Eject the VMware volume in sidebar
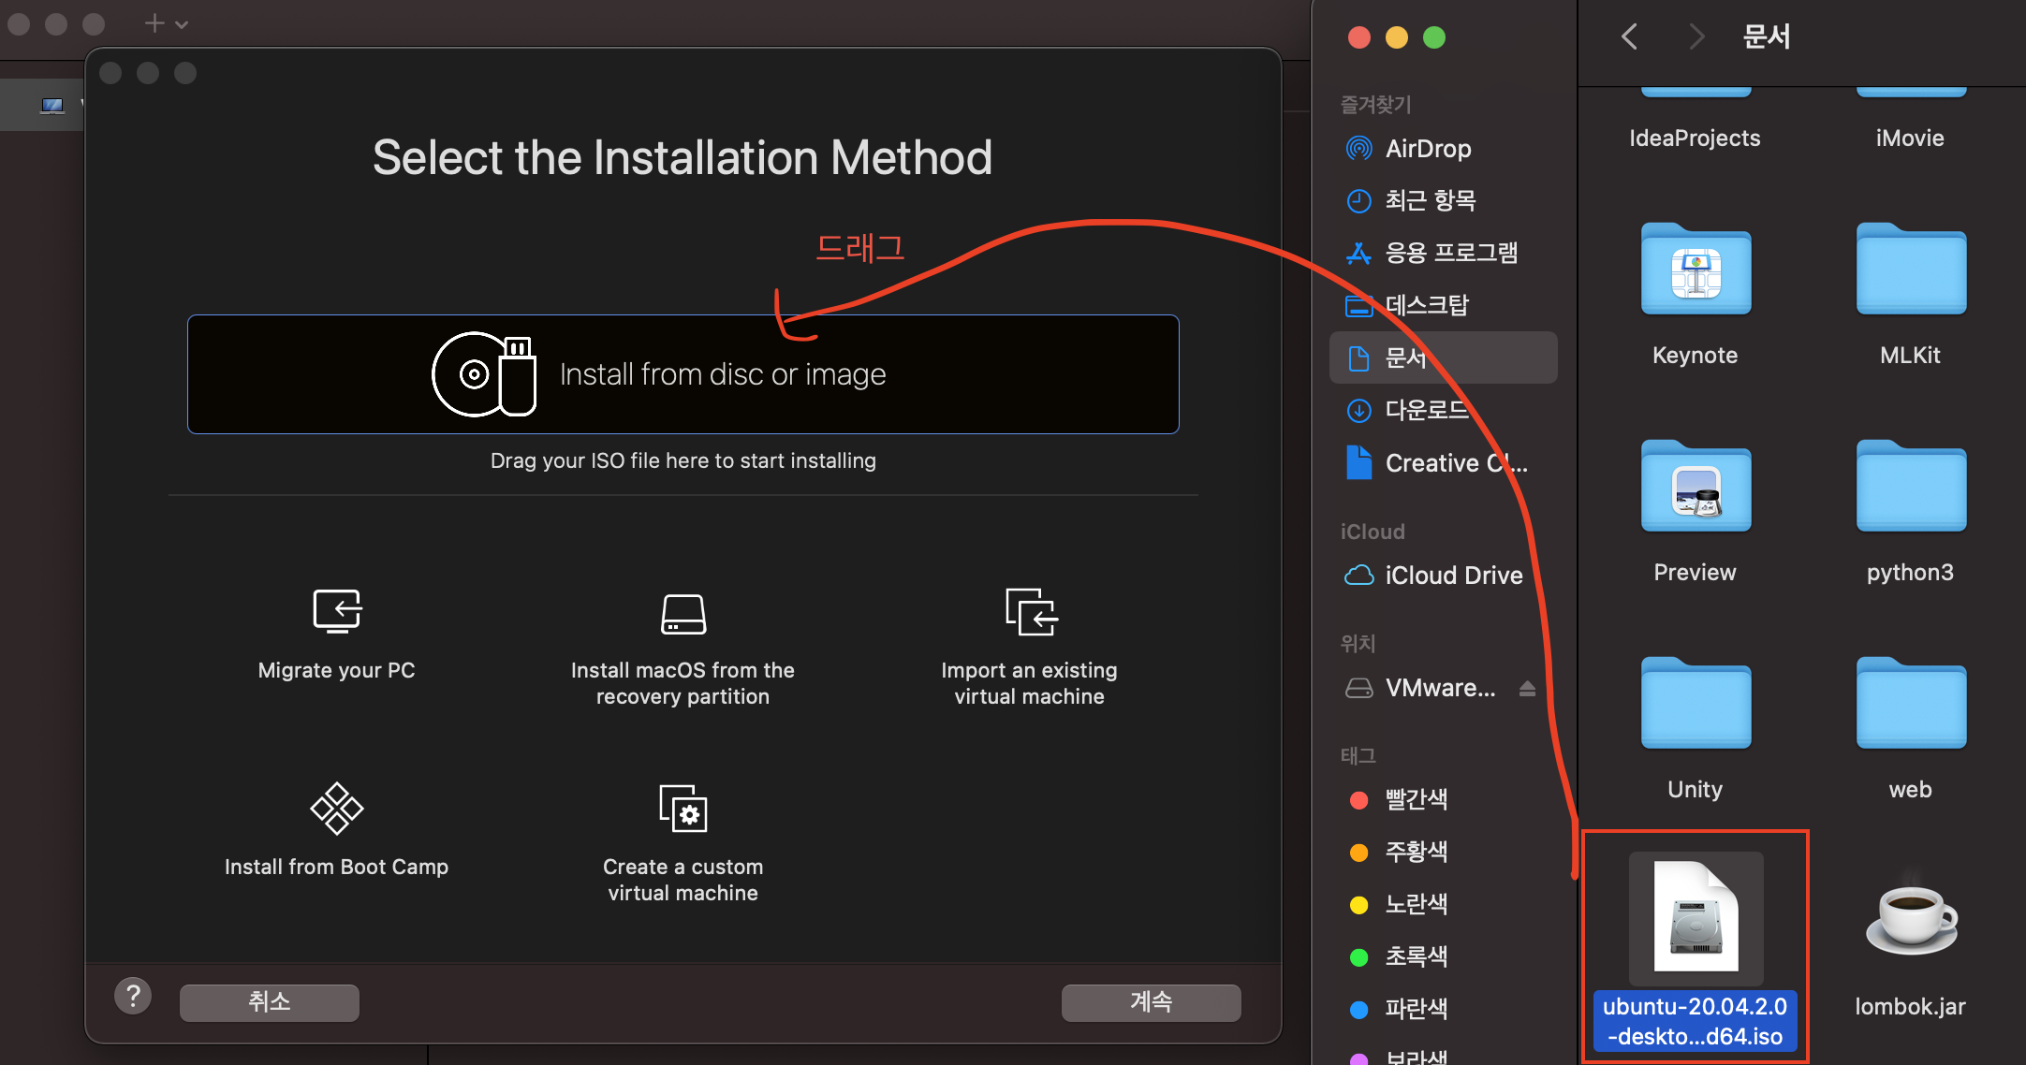2026x1065 pixels. 1527,689
